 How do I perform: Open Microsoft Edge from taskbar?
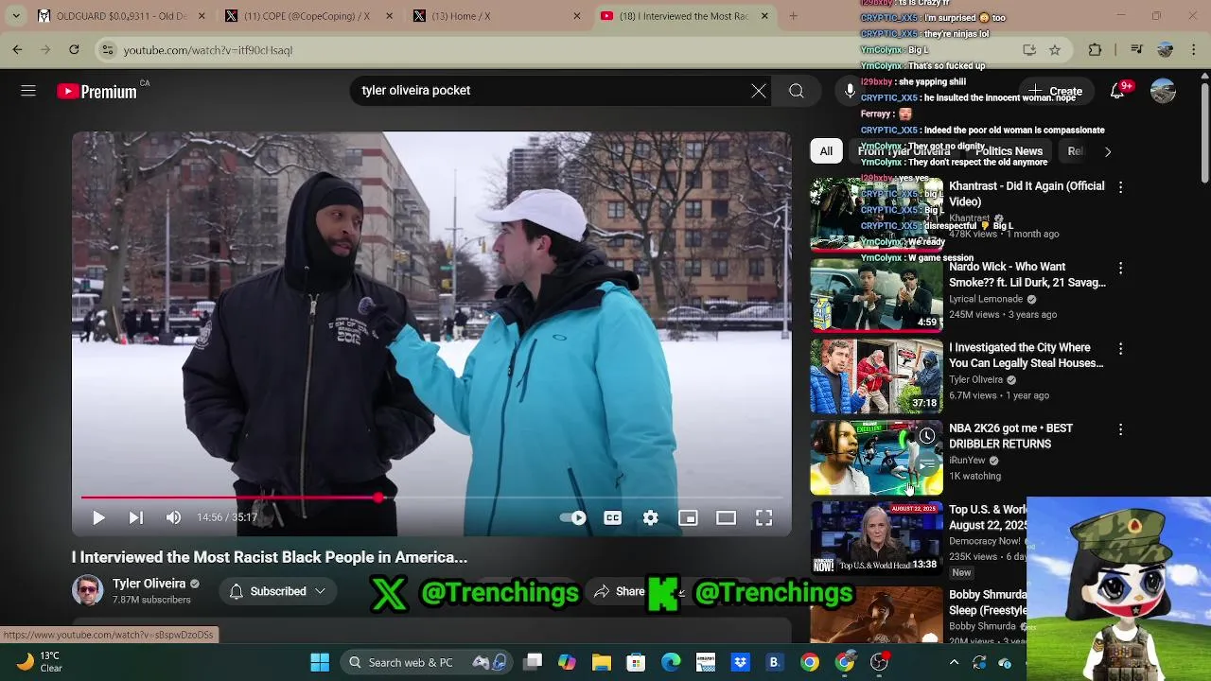(671, 662)
